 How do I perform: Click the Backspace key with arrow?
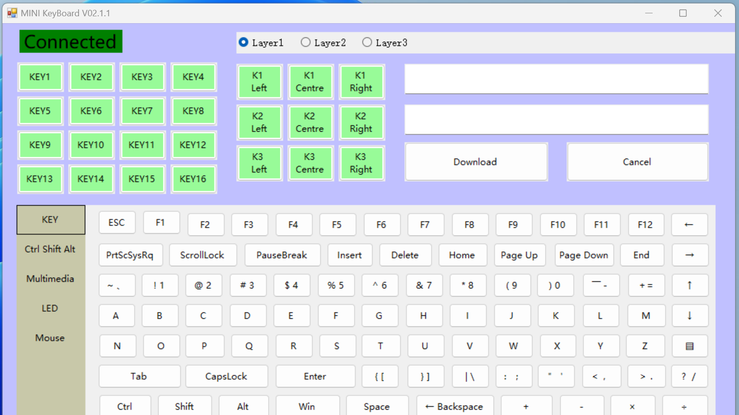point(455,406)
